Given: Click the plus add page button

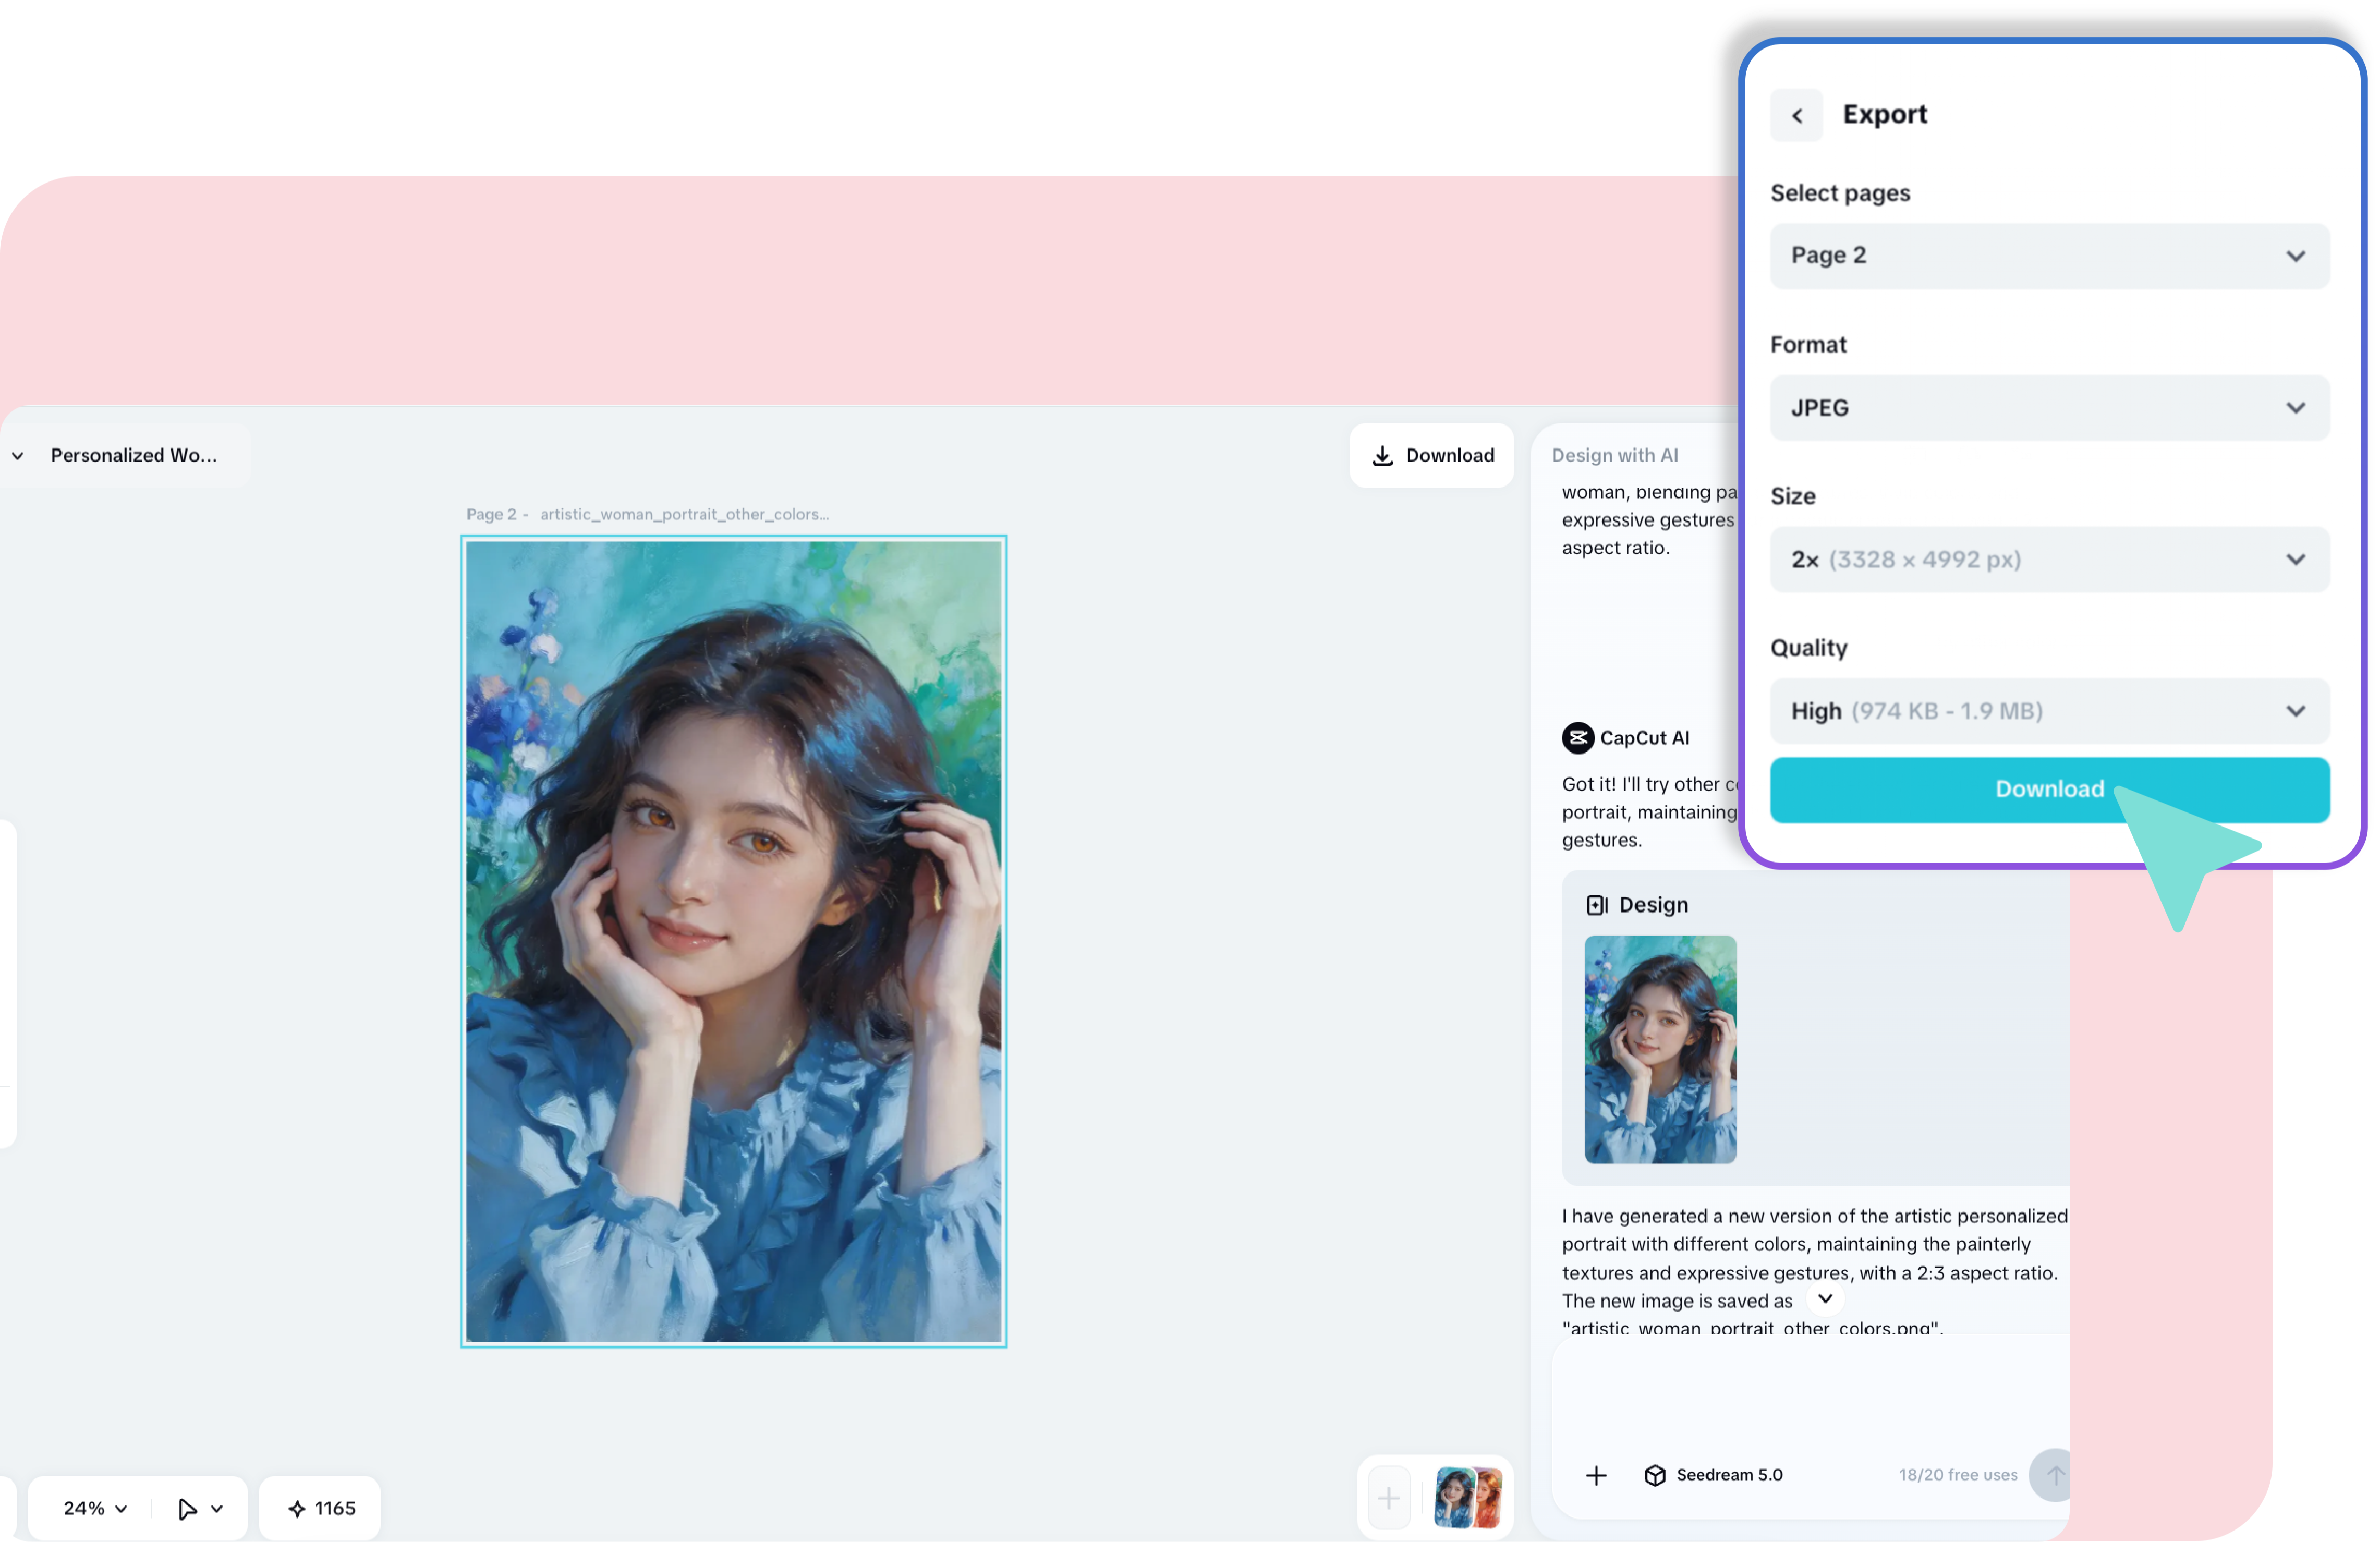Looking at the screenshot, I should tap(1388, 1498).
